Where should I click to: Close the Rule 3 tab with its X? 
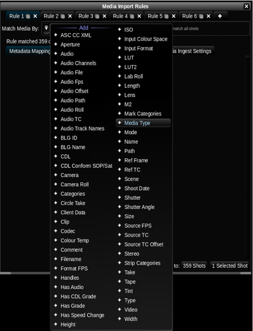point(104,16)
